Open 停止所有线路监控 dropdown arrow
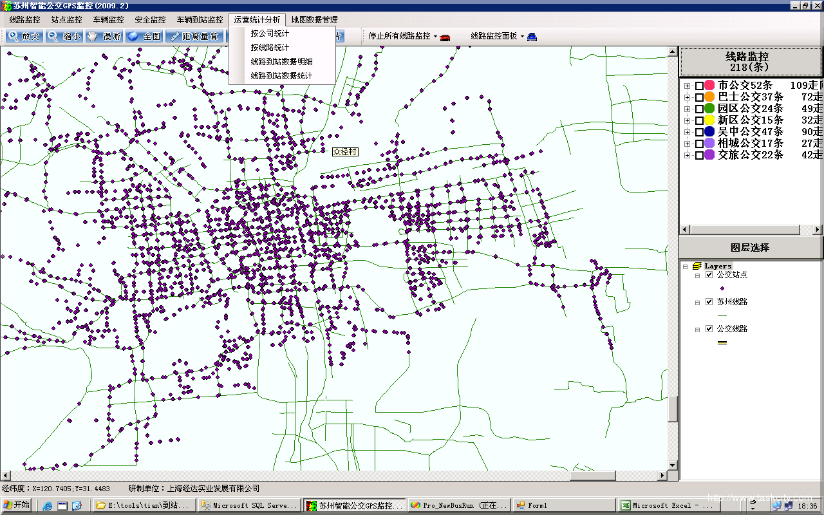Viewport: 824px width, 515px height. 435,37
